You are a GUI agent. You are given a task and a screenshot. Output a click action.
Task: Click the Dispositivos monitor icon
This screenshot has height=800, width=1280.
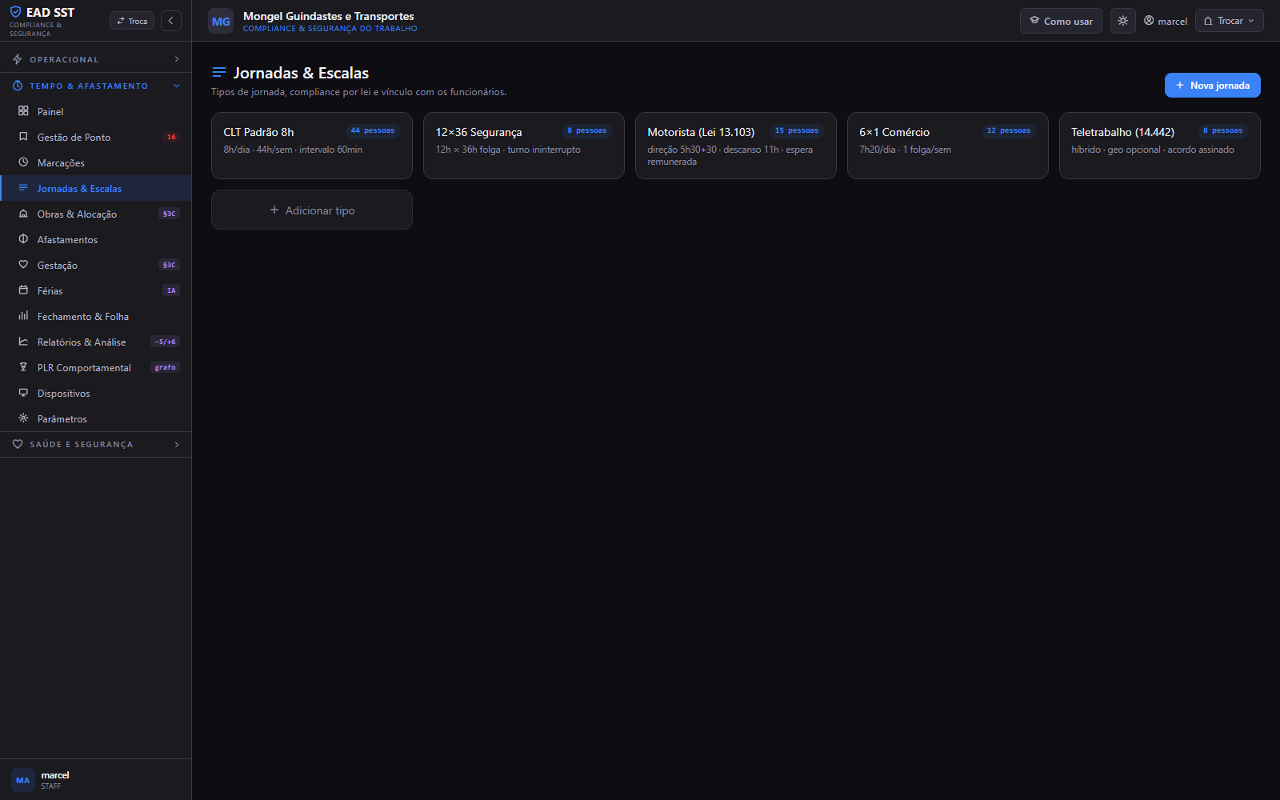[23, 393]
